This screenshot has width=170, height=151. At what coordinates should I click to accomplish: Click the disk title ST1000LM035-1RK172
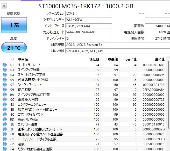(69, 6)
